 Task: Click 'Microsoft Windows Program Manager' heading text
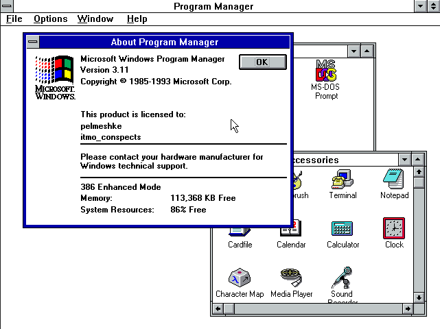[x=152, y=59]
